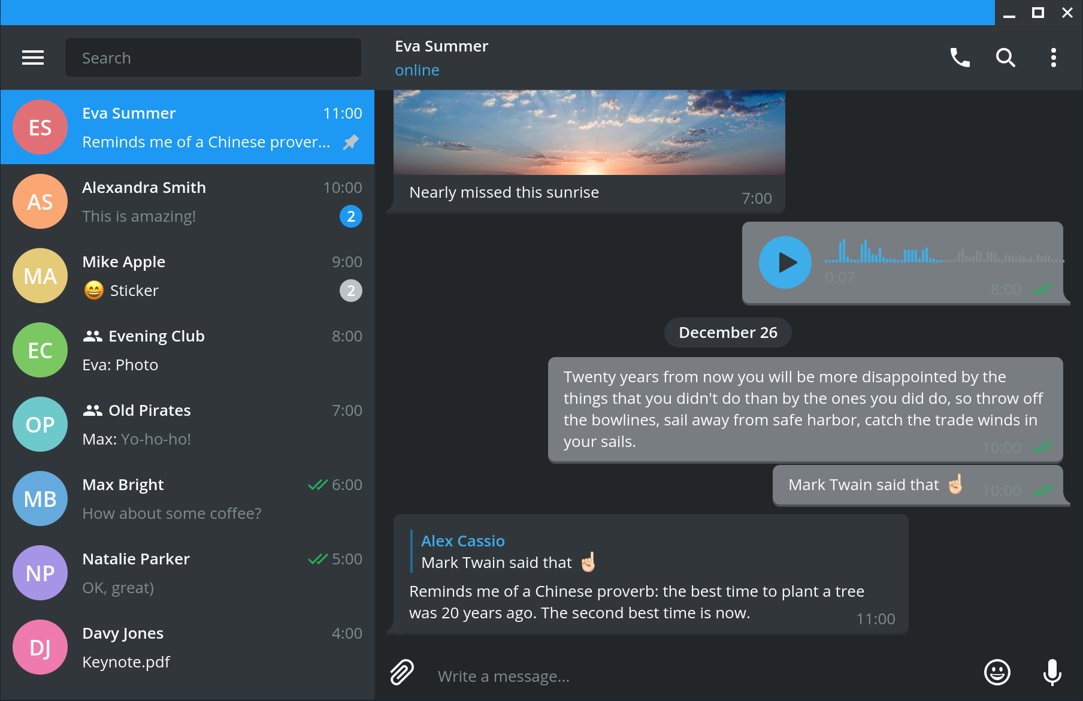1083x701 pixels.
Task: Click the EC avatar of Evening Club
Action: coord(40,350)
